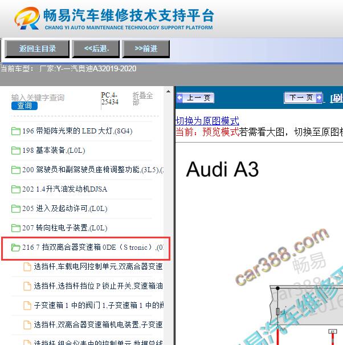Click the left arrow icon on 上一页
343x345 pixels.
coord(180,98)
